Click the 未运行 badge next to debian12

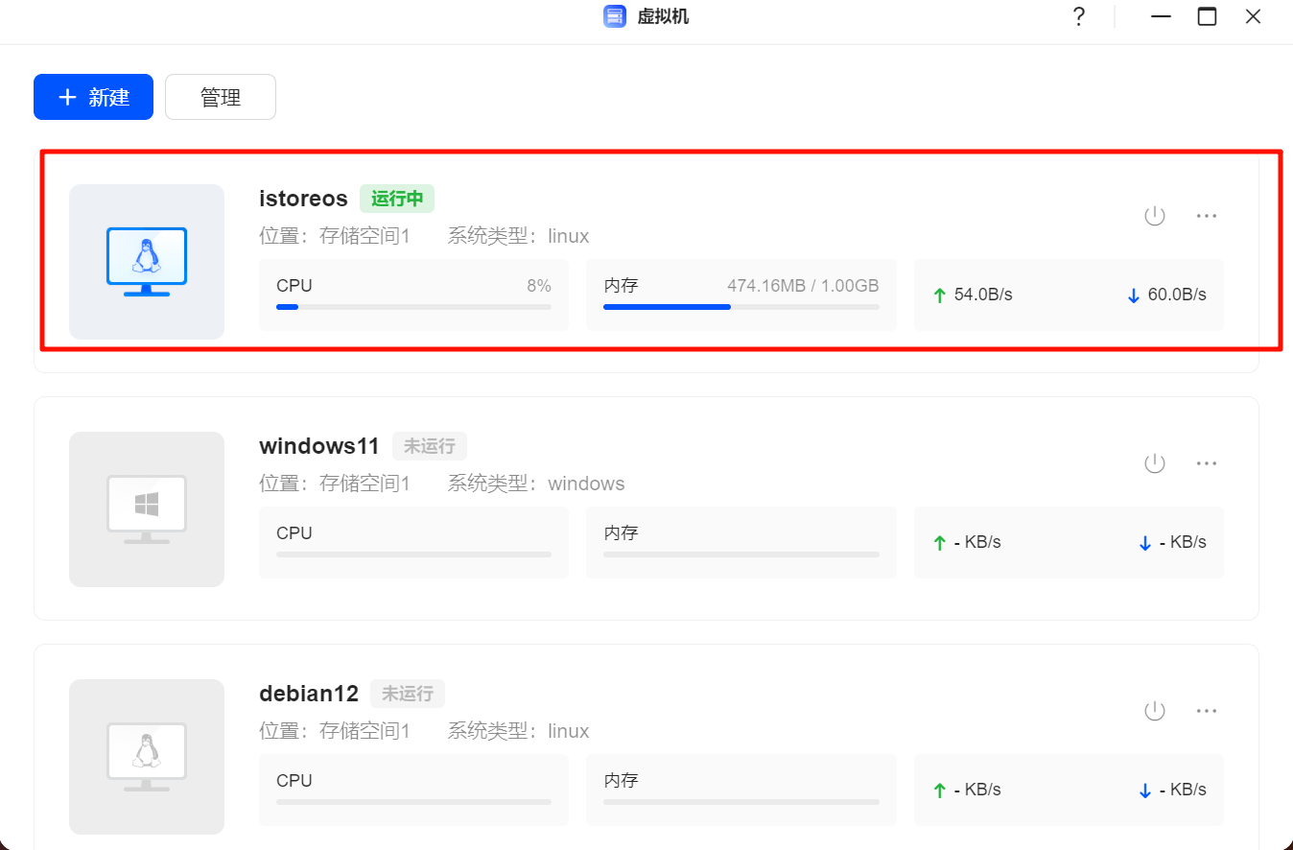[408, 694]
